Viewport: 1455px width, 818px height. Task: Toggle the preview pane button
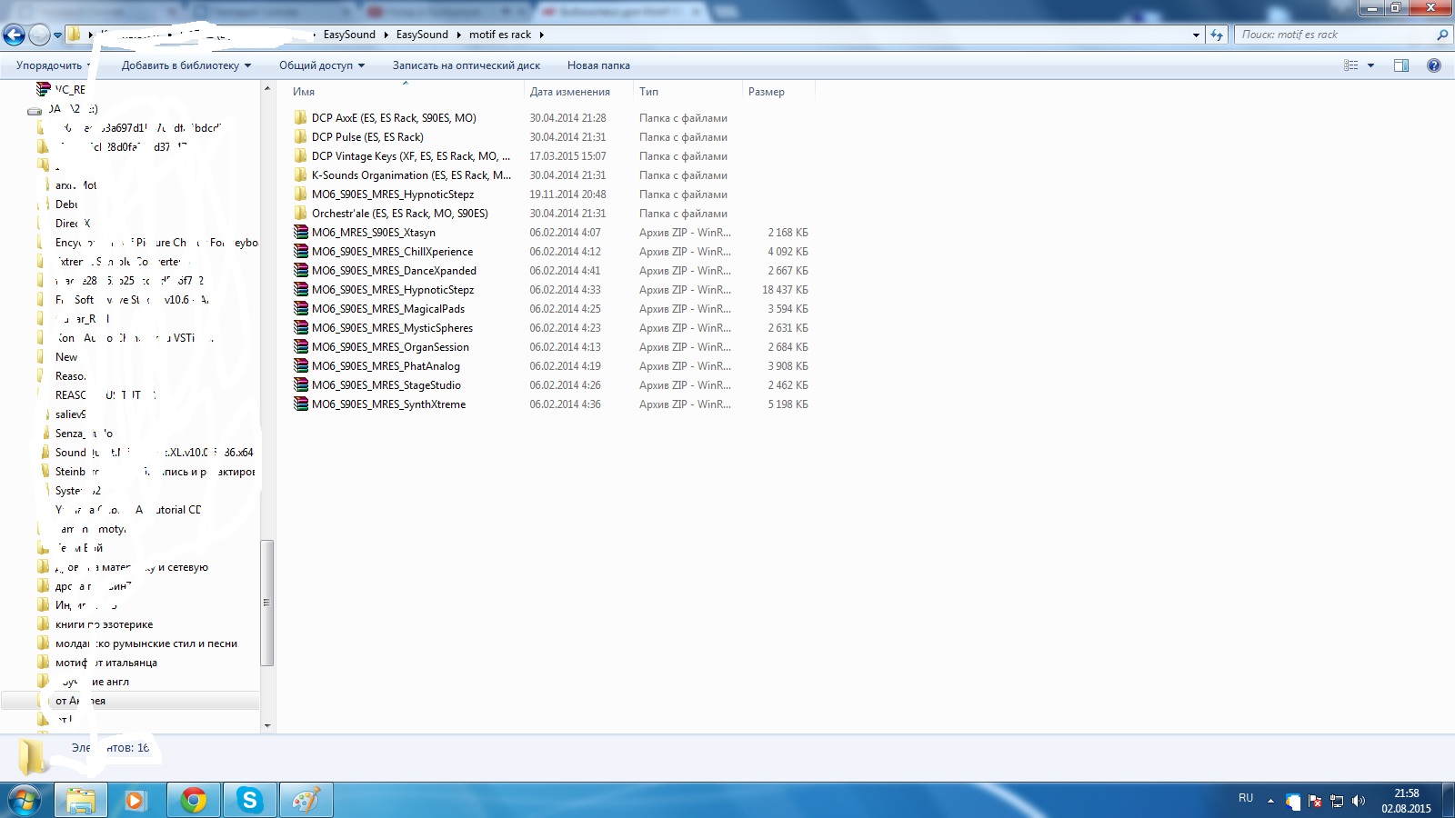[x=1401, y=65]
